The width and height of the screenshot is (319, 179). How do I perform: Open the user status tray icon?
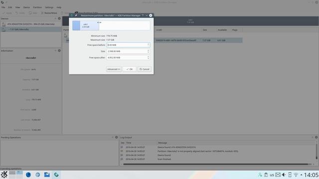(x=260, y=175)
